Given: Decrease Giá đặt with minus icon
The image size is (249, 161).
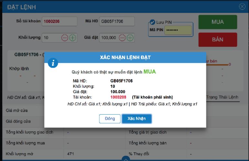Looking at the screenshot, I should [122, 38].
